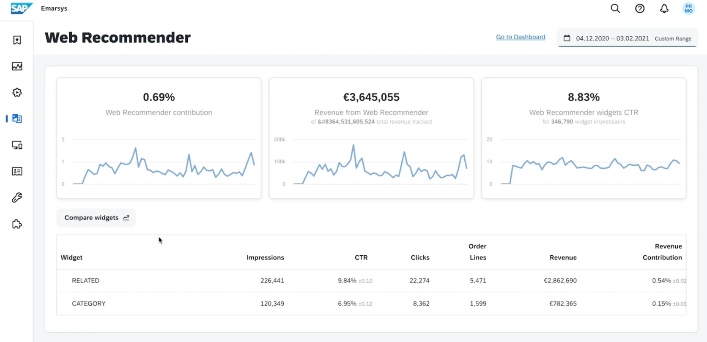Click the Go to Dashboard link
707x342 pixels.
point(521,37)
